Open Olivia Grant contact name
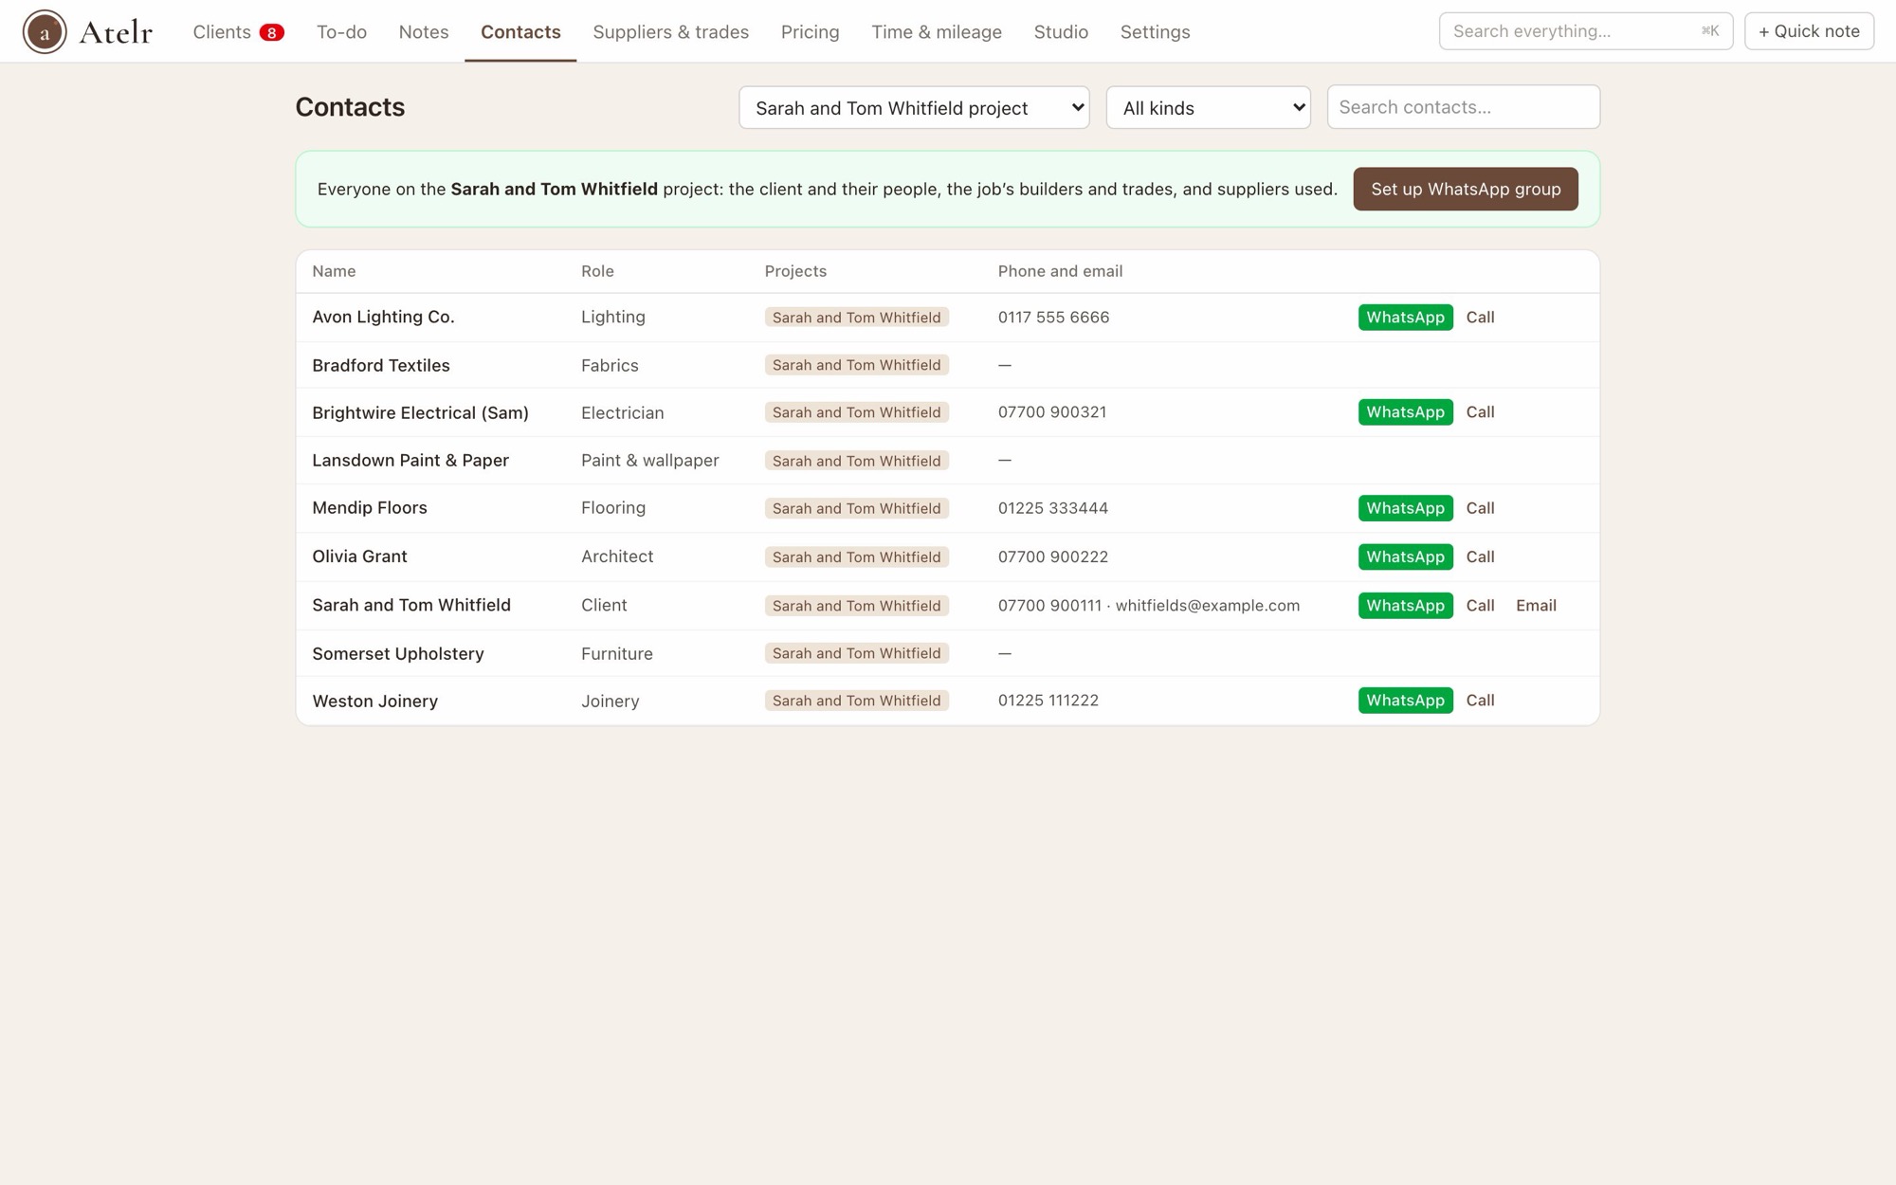Screen dimensions: 1896x1185 tap(359, 556)
